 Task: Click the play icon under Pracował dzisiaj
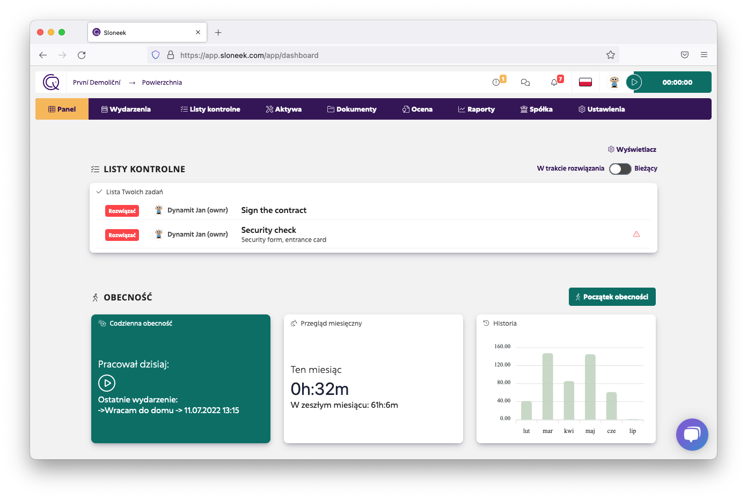click(x=107, y=383)
